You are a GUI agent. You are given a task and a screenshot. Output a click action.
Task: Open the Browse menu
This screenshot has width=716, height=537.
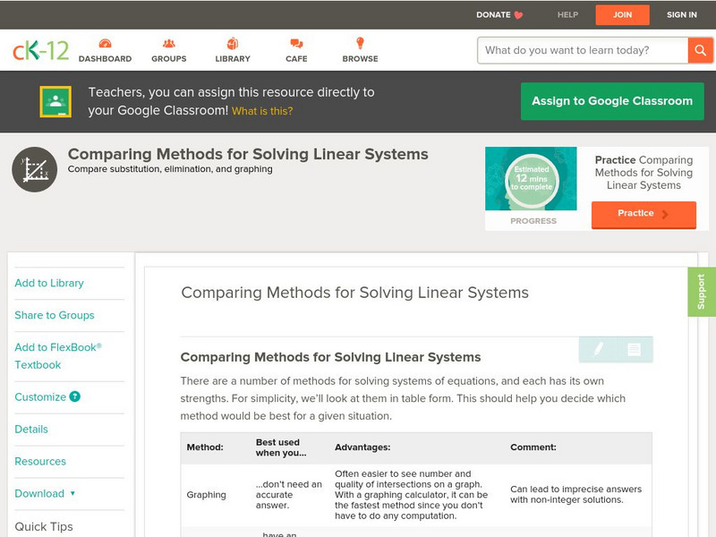coord(360,50)
